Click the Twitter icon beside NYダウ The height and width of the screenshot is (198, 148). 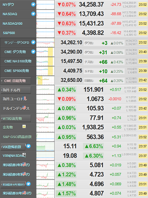coord(33,4)
